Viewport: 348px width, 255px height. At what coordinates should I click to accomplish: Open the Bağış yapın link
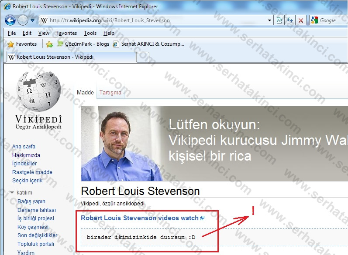[x=31, y=201]
